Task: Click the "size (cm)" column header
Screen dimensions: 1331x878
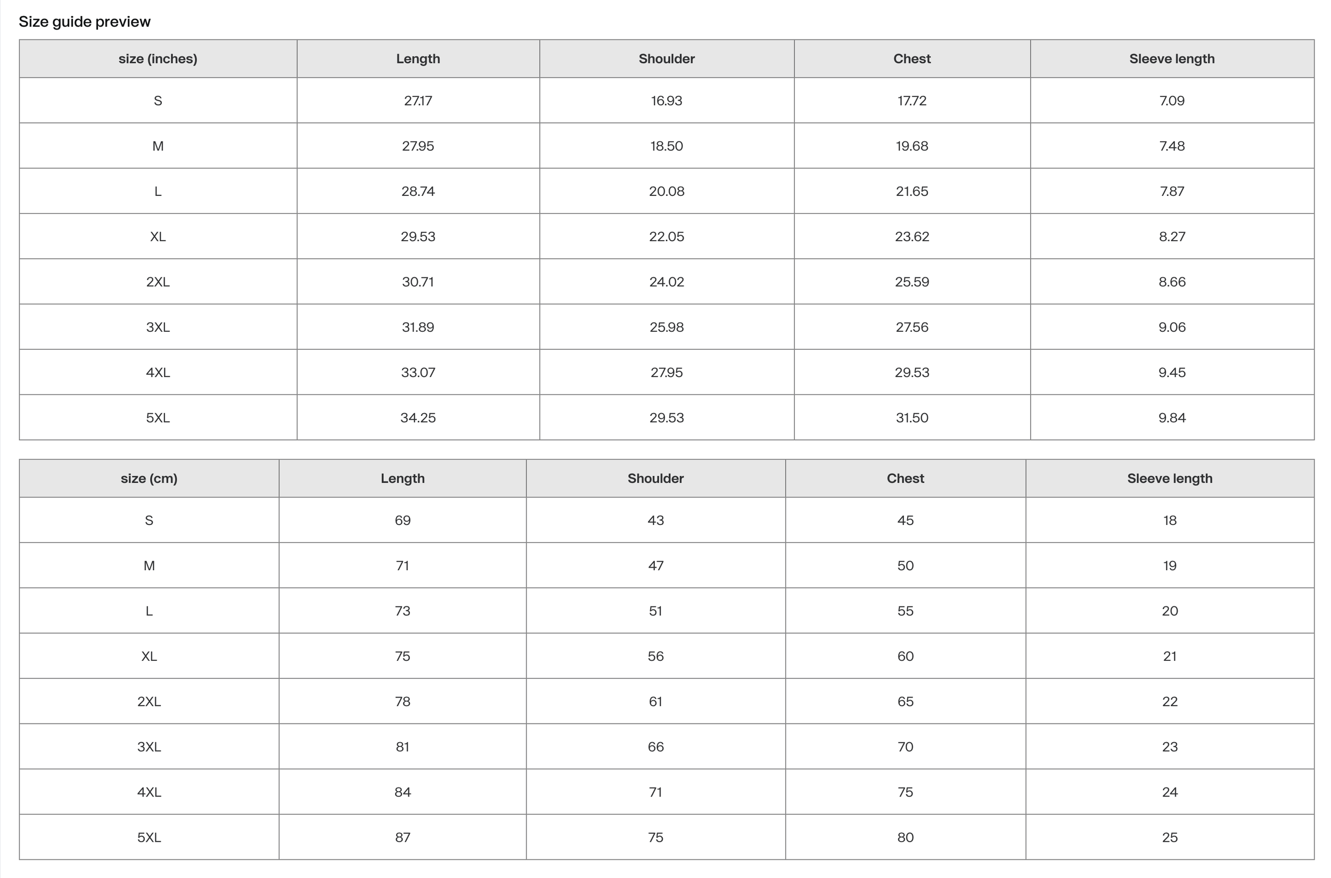Action: (x=149, y=478)
